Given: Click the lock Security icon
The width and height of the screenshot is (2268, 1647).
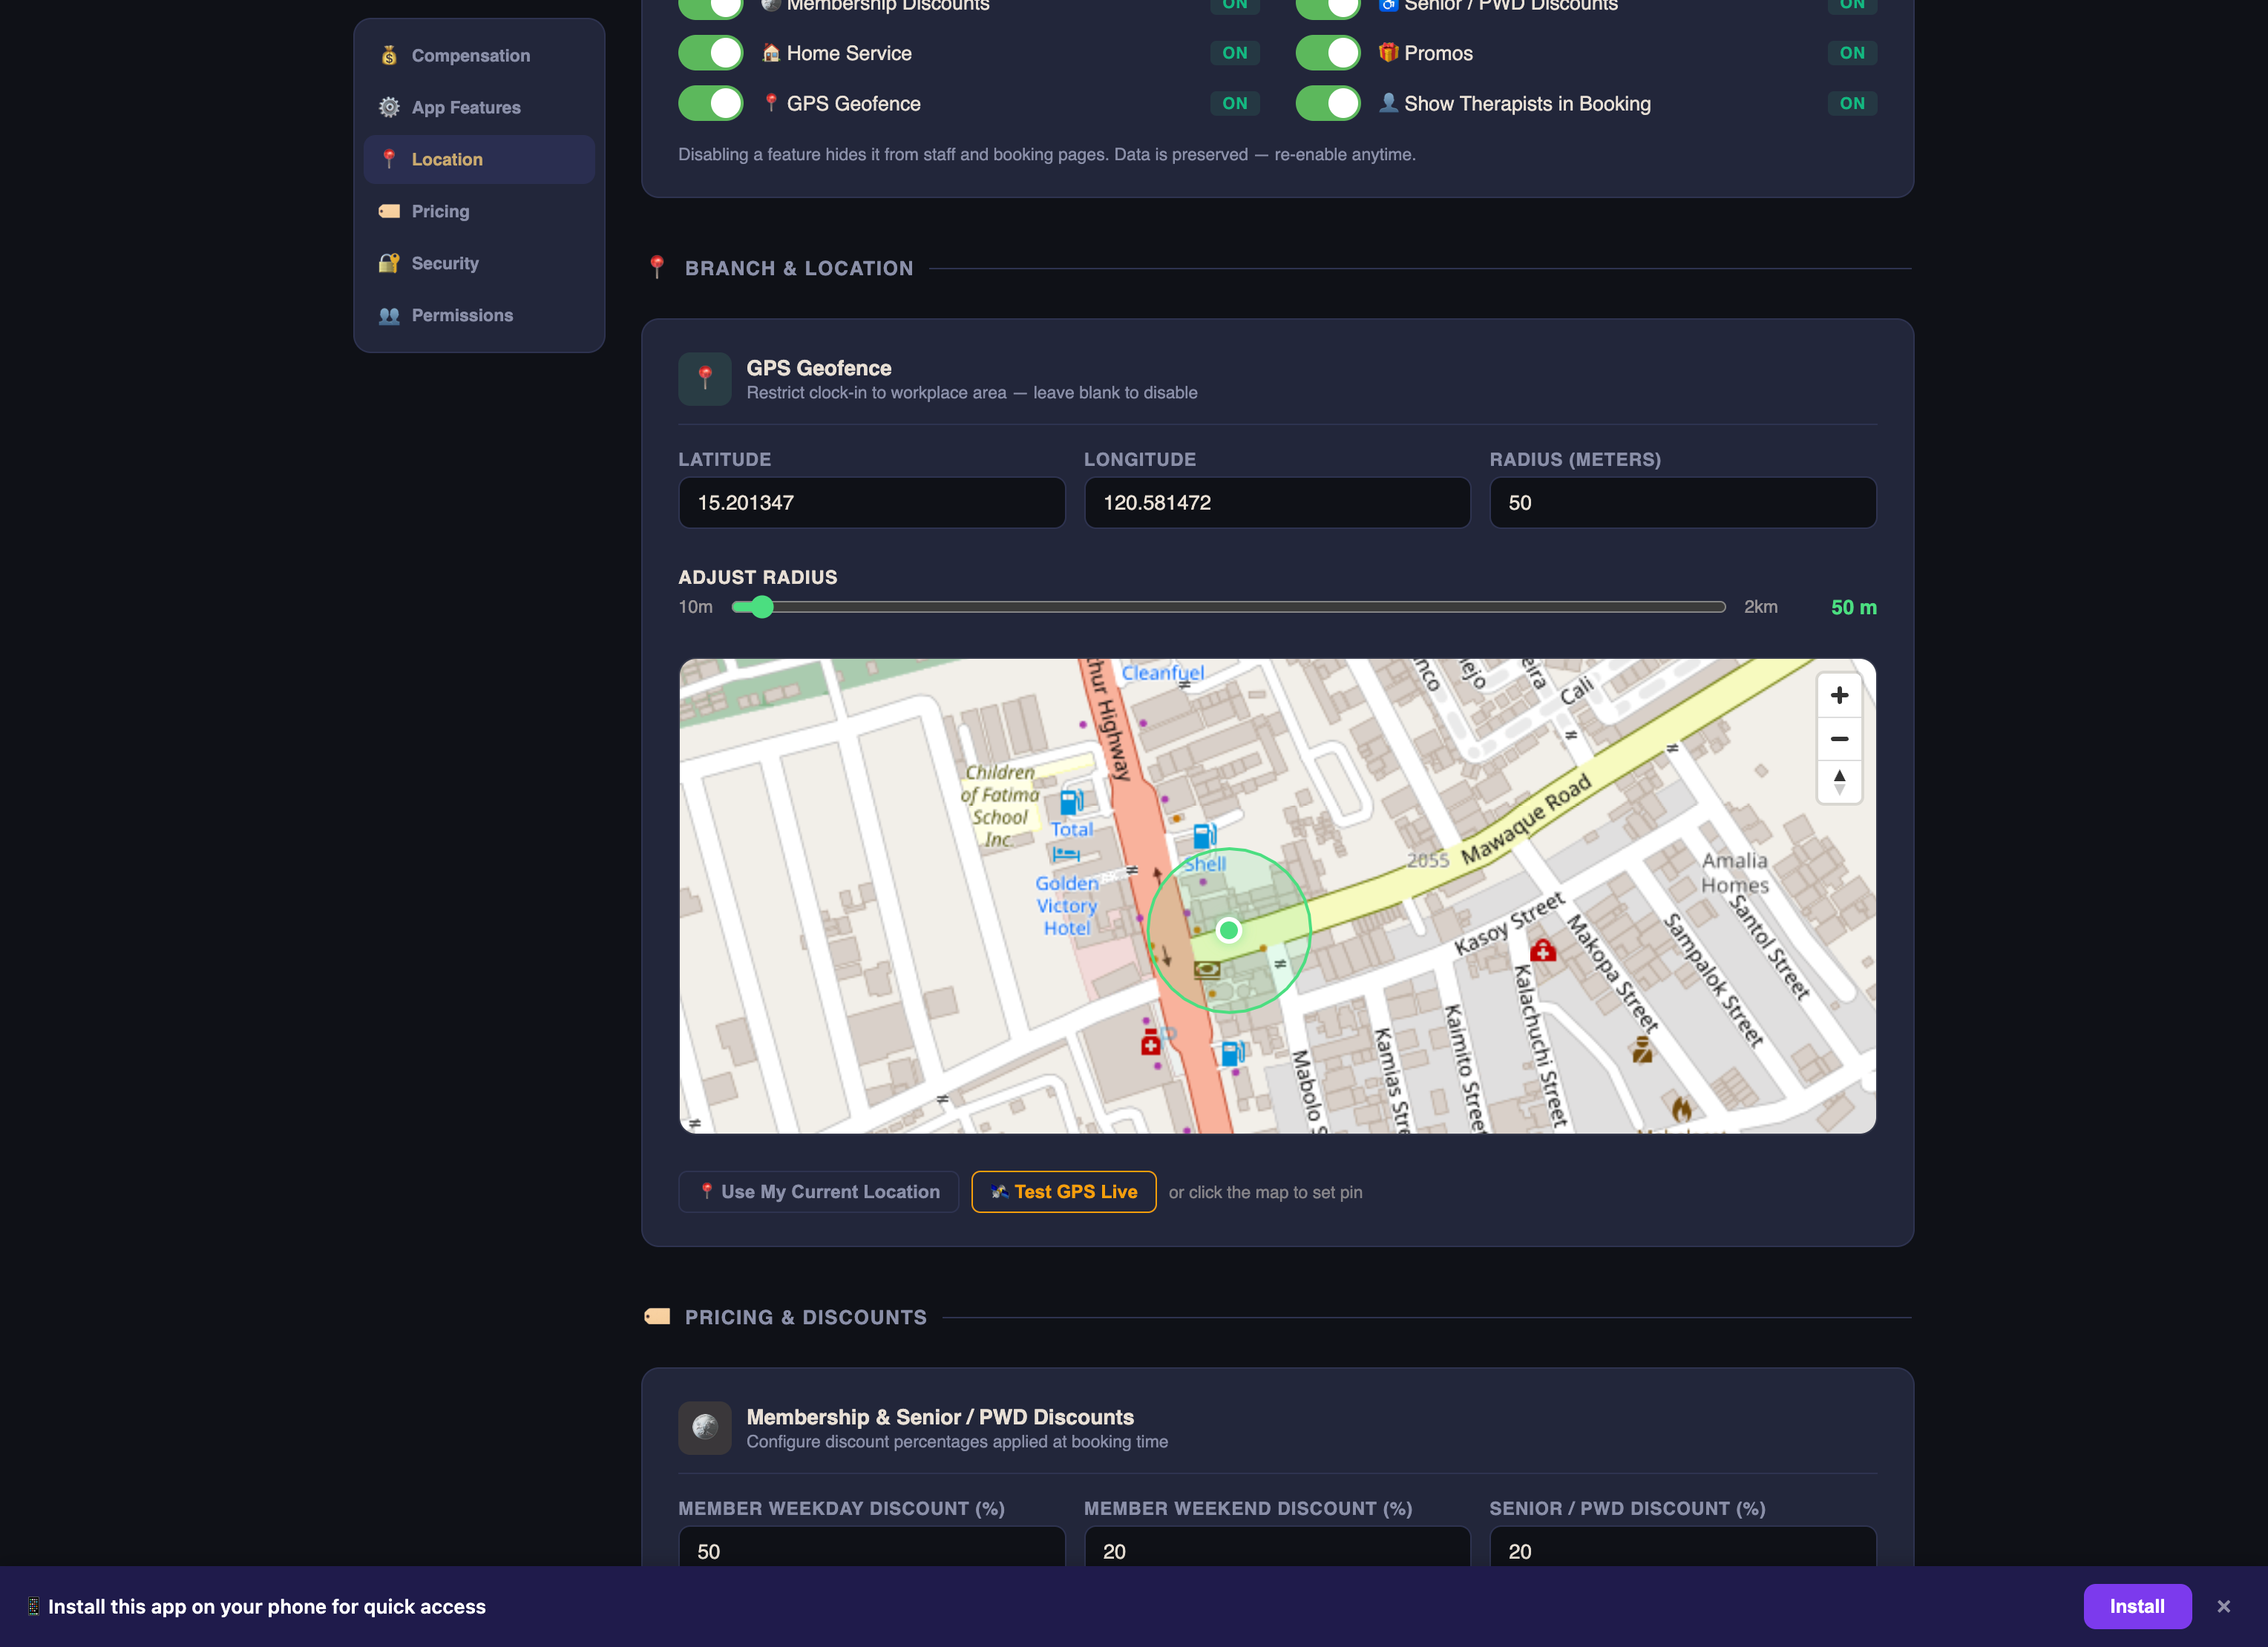Looking at the screenshot, I should (x=389, y=264).
